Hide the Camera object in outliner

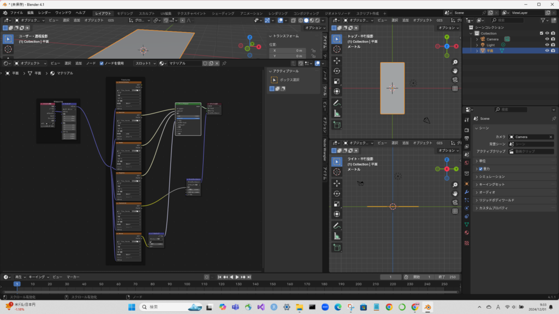[546, 39]
